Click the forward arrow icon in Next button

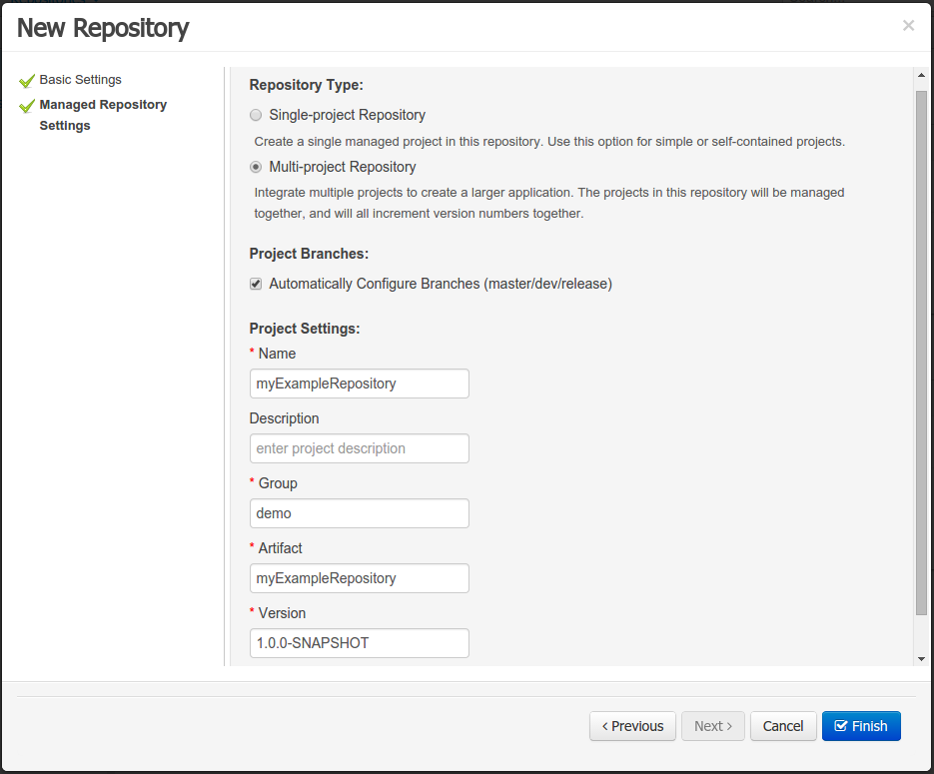click(728, 726)
